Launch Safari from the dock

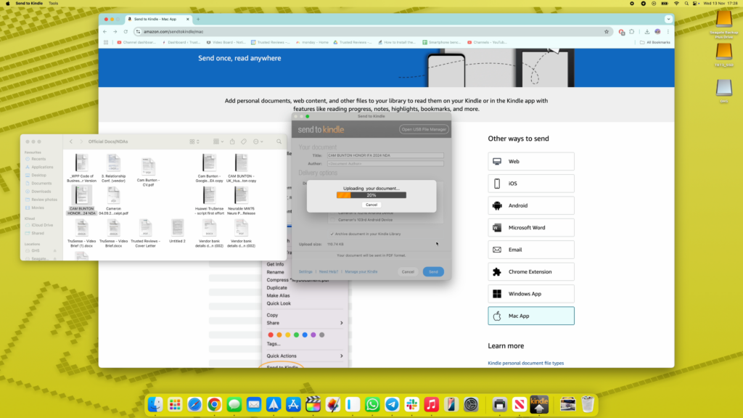(x=194, y=404)
